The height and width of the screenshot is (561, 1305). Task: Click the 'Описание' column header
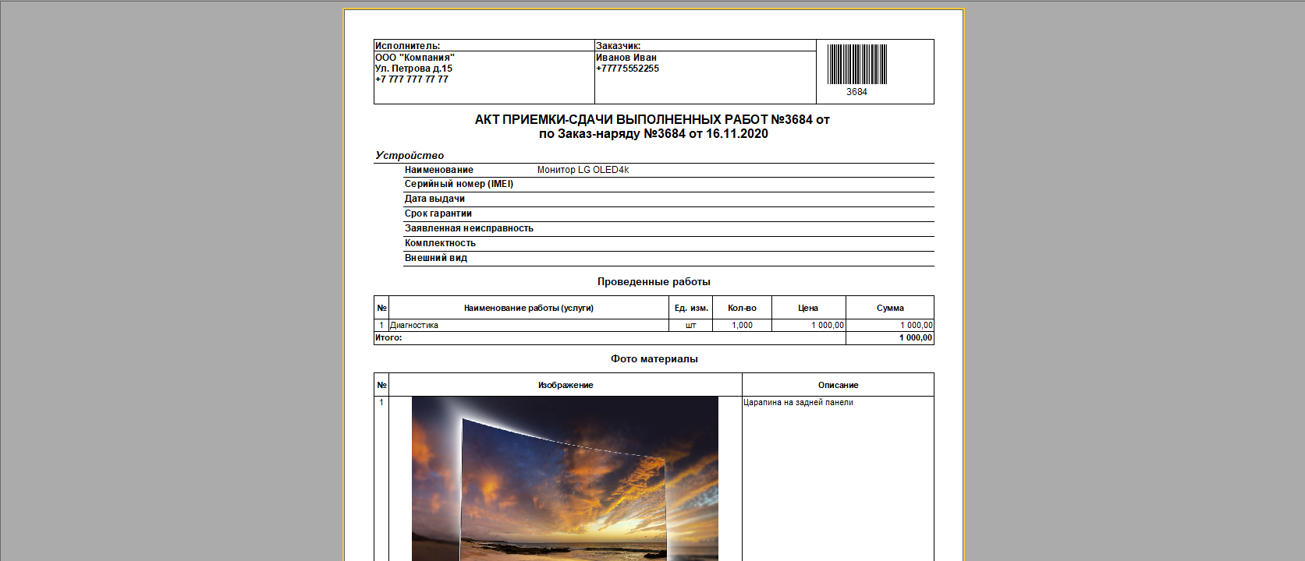(x=838, y=385)
